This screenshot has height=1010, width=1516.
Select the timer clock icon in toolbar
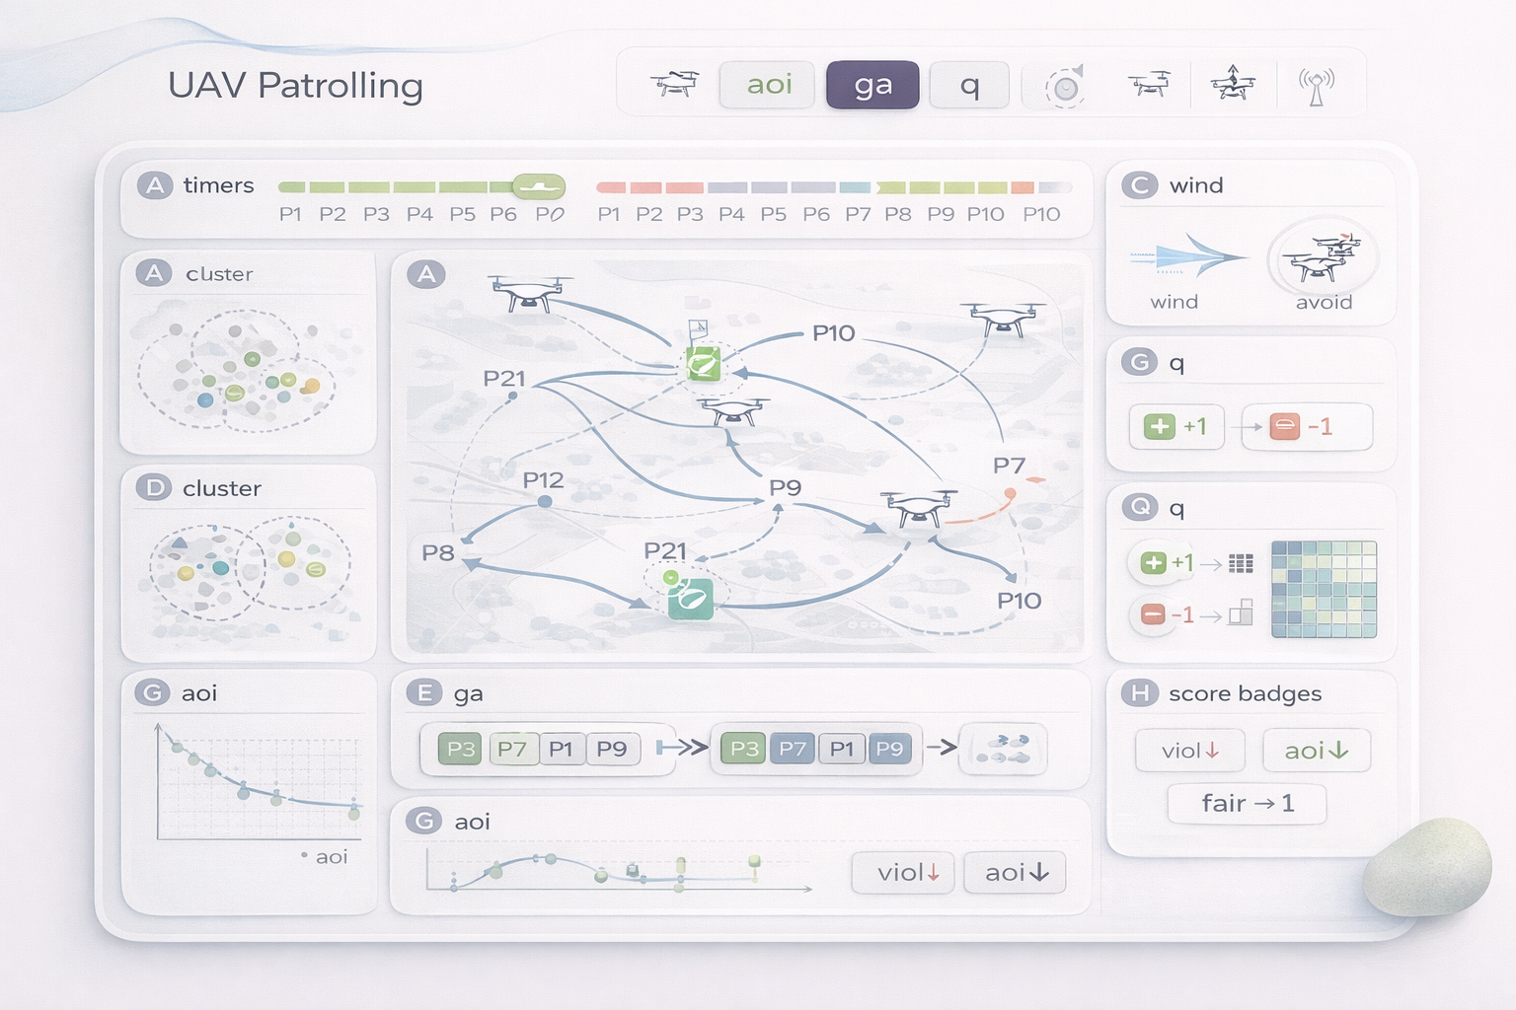tap(1065, 87)
